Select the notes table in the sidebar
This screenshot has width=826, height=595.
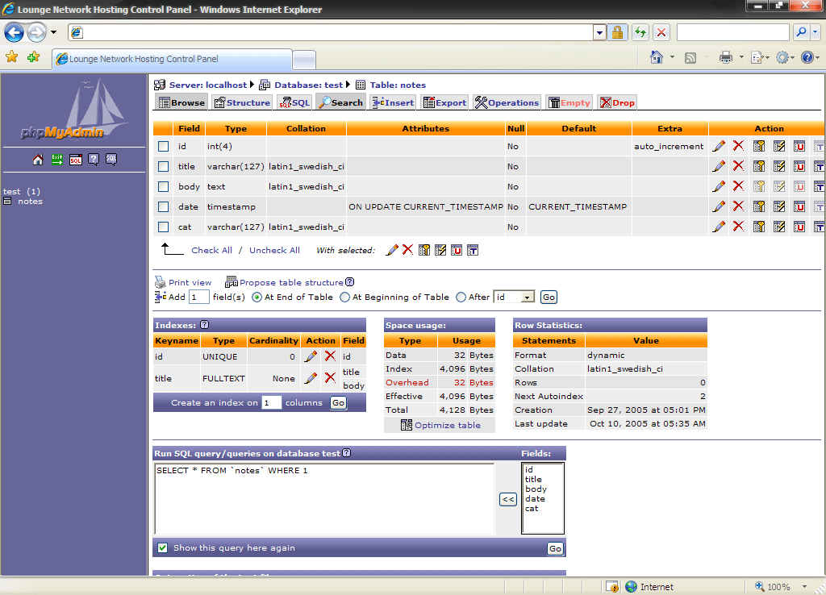(30, 201)
